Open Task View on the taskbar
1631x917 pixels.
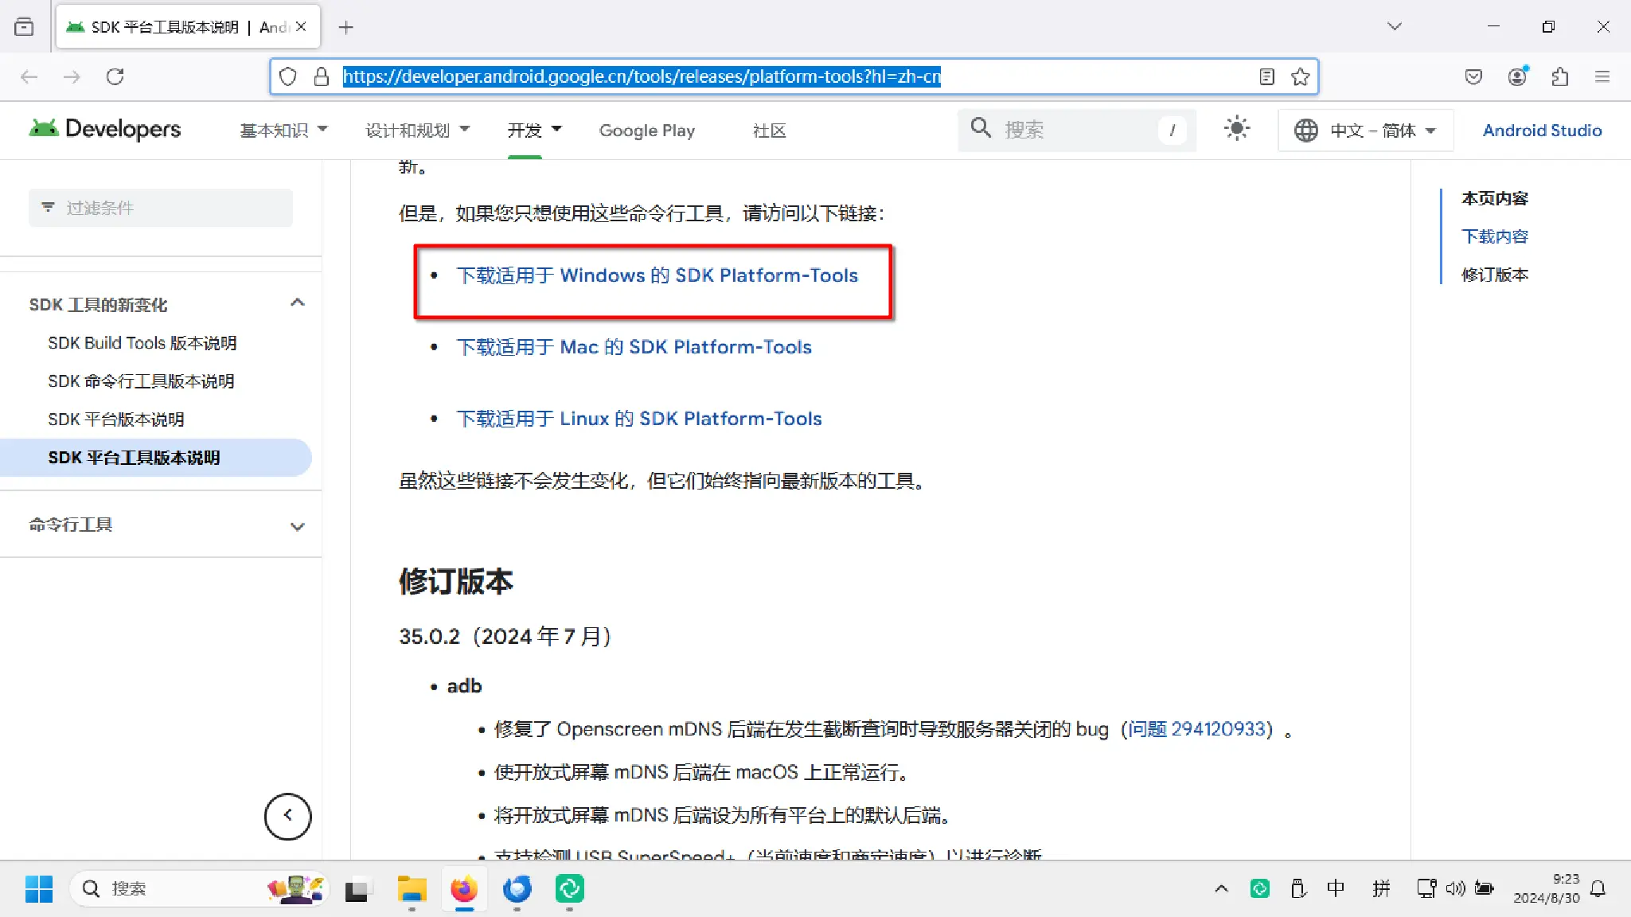(x=357, y=889)
